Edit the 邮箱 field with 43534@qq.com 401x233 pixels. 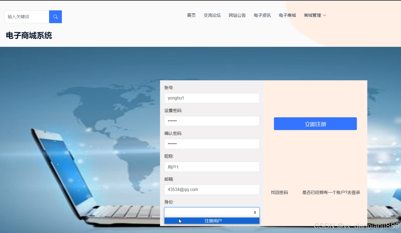coord(212,190)
